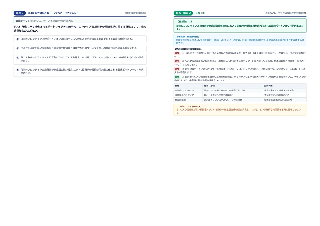Click the 【着眼点・出題の趣旨】 heading
Screen dimensions: 320x226
coord(188,37)
